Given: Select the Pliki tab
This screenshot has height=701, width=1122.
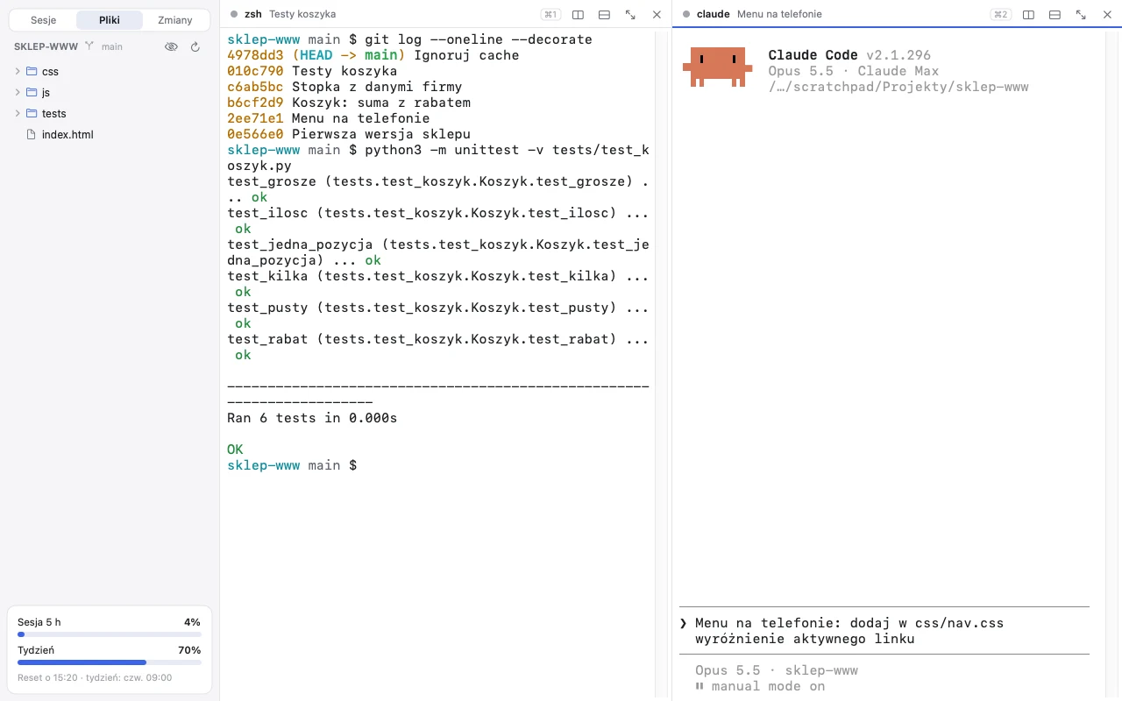Looking at the screenshot, I should (x=110, y=20).
